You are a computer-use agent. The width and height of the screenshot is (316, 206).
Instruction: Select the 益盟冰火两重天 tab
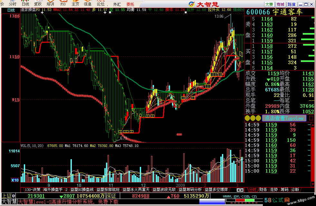coord(136,190)
